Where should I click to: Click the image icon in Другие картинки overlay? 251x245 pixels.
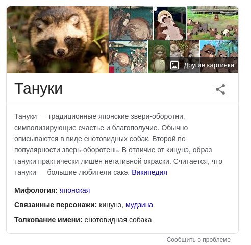[174, 65]
